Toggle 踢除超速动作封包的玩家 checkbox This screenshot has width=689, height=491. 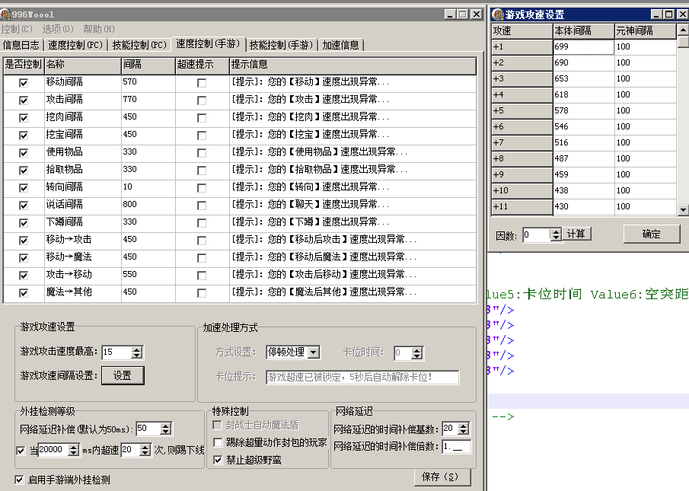click(x=218, y=442)
